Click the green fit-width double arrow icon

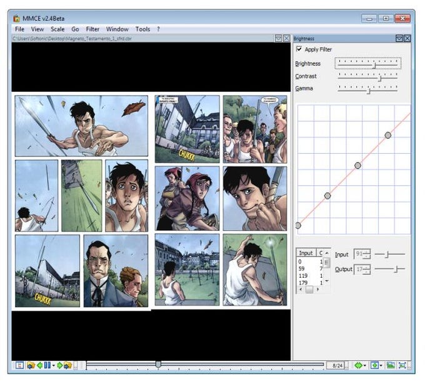(358, 366)
